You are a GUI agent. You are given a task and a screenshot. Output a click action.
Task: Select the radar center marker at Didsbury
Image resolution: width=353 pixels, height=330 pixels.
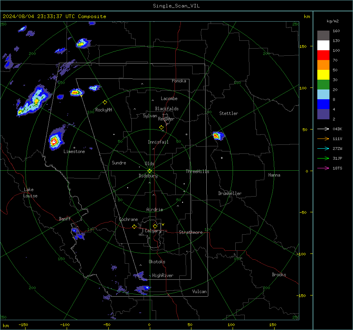(149, 171)
